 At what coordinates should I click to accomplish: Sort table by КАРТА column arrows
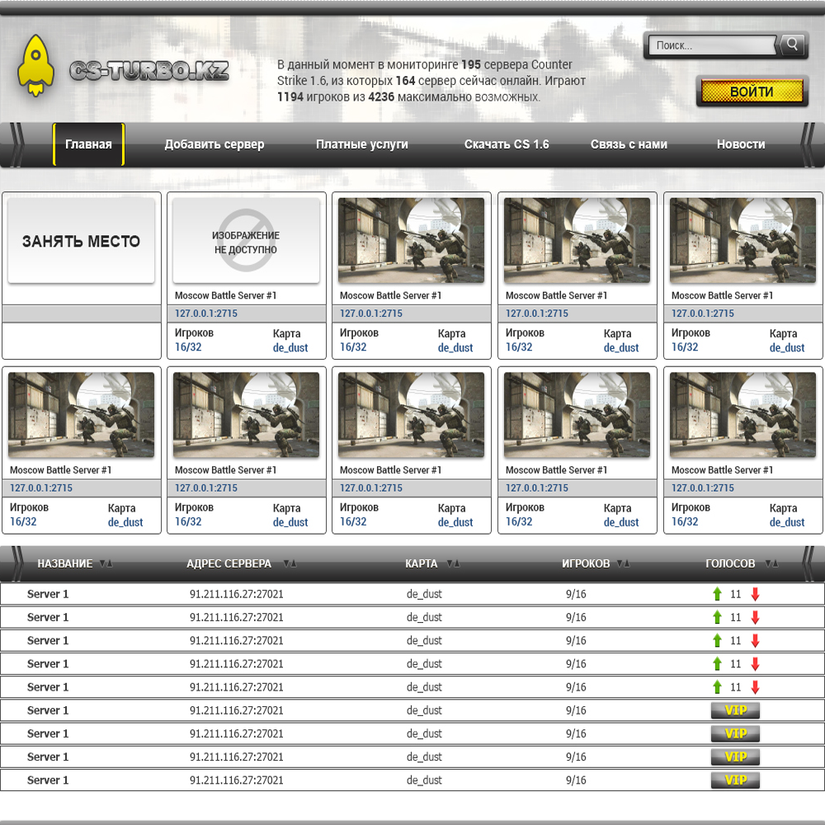tap(453, 563)
